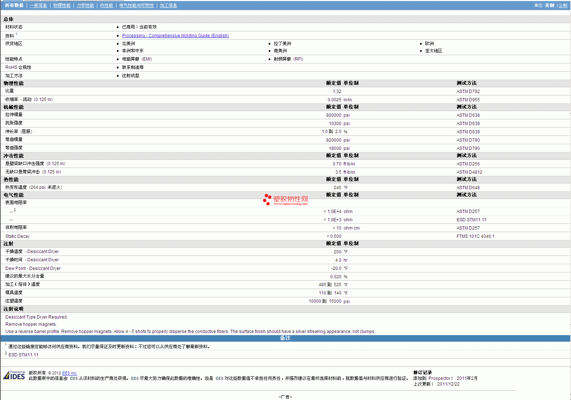Open ASTM D256 test method

(468, 164)
